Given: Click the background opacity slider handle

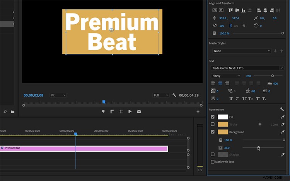Looking at the screenshot, I should [x=284, y=140].
